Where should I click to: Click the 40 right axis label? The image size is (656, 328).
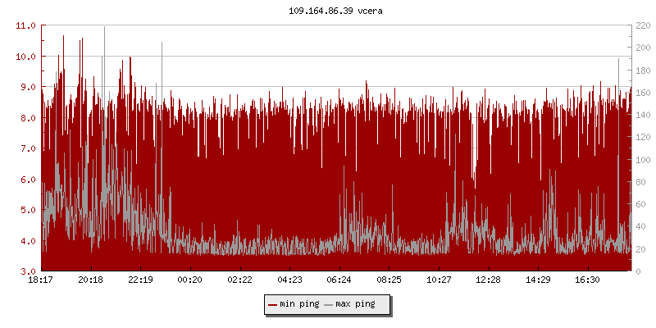point(640,227)
